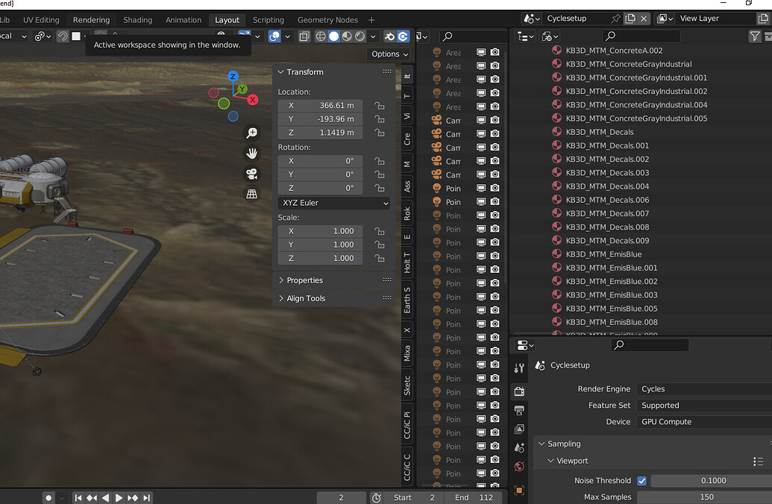Image resolution: width=772 pixels, height=504 pixels.
Task: Click the viewport camera view icon
Action: 251,174
